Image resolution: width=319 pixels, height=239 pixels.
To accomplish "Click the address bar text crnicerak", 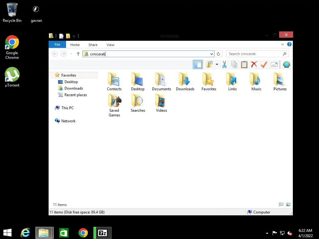I will pos(98,54).
